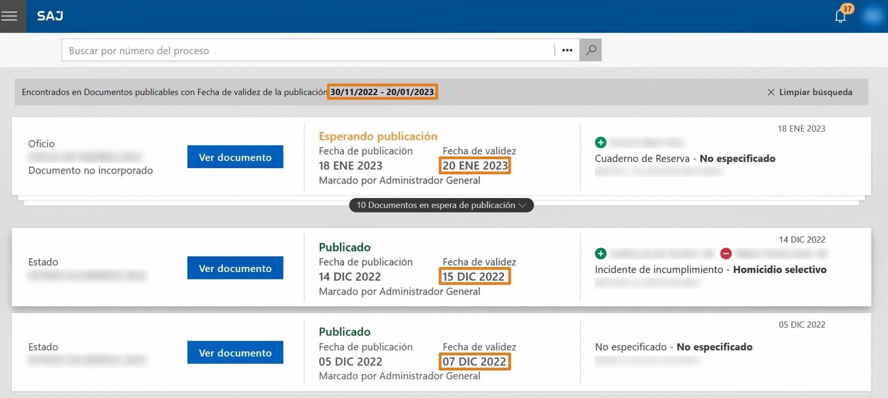View document published 05 DIC 2022
Image resolution: width=888 pixels, height=398 pixels.
pos(235,353)
